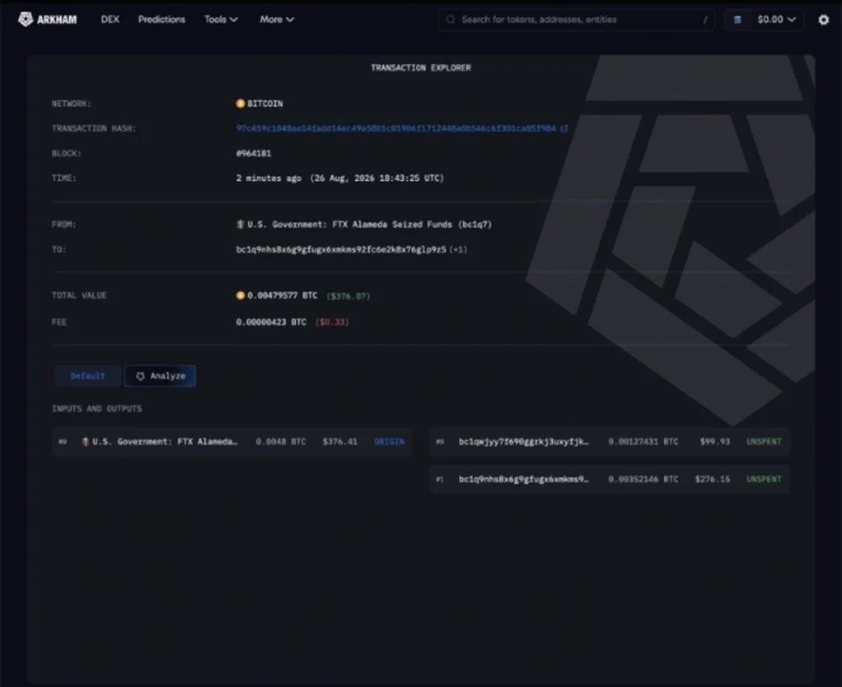Open the transaction hash link
Screen dimensions: 842x687
[396, 128]
